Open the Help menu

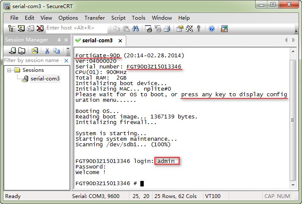point(184,18)
